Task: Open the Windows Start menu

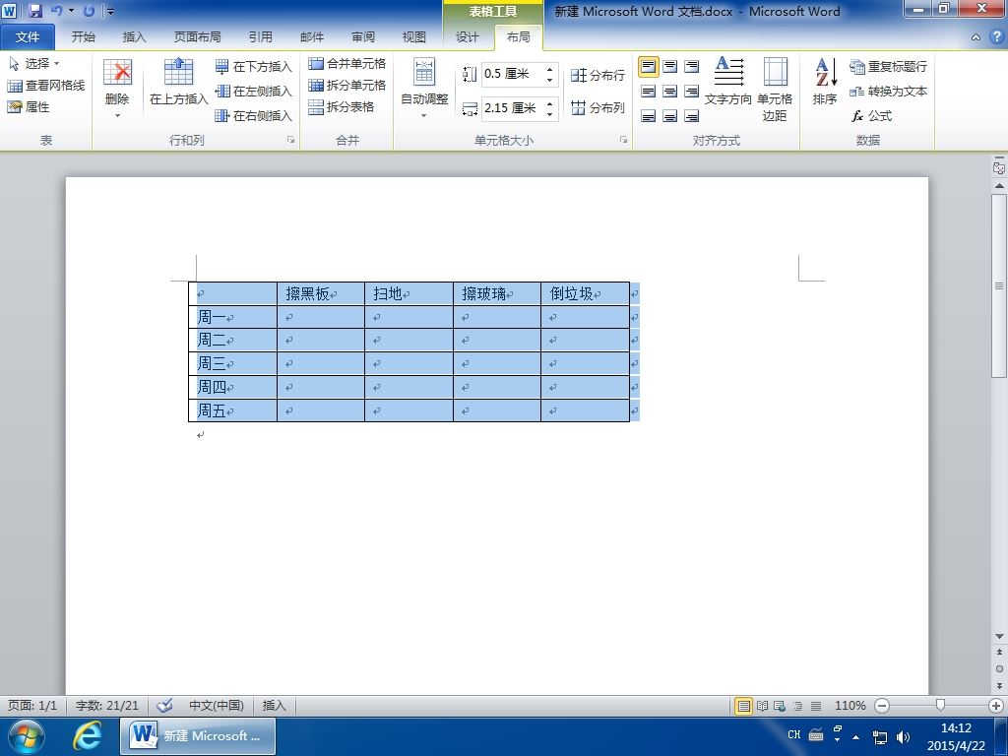Action: point(27,736)
